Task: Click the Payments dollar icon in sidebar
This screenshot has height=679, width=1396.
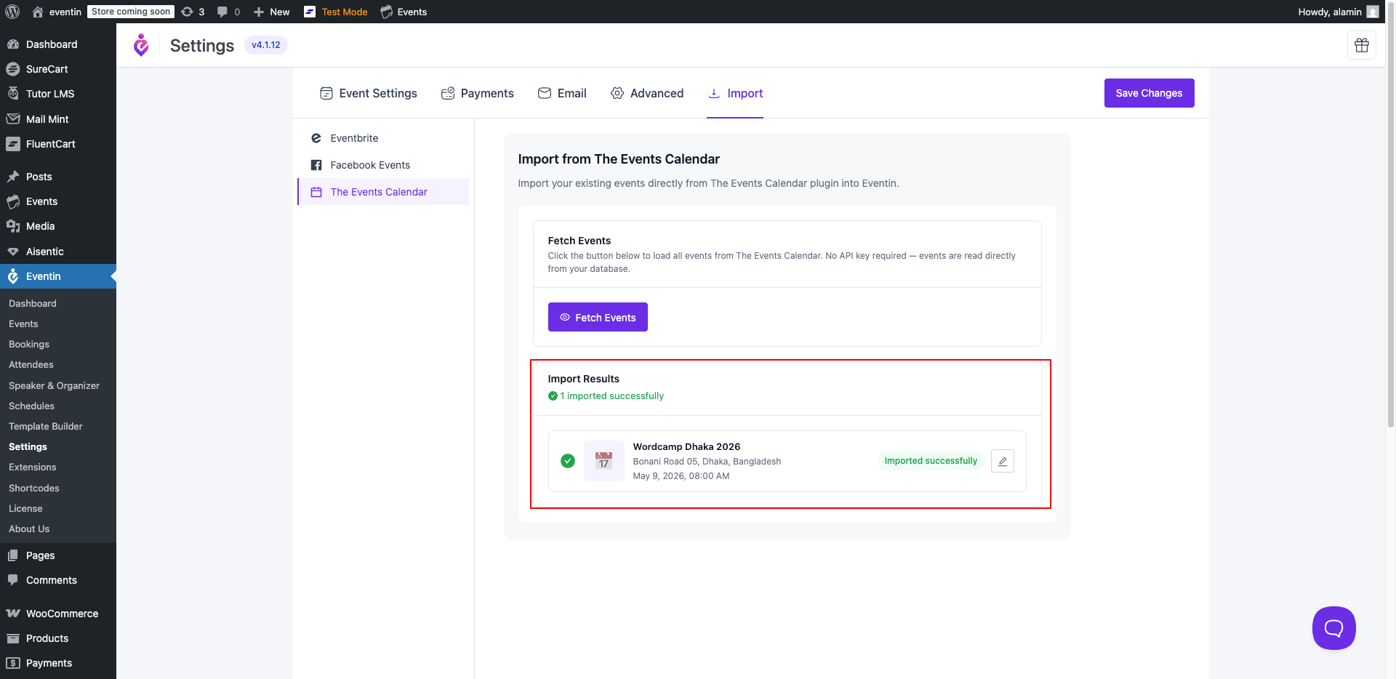Action: [x=13, y=663]
